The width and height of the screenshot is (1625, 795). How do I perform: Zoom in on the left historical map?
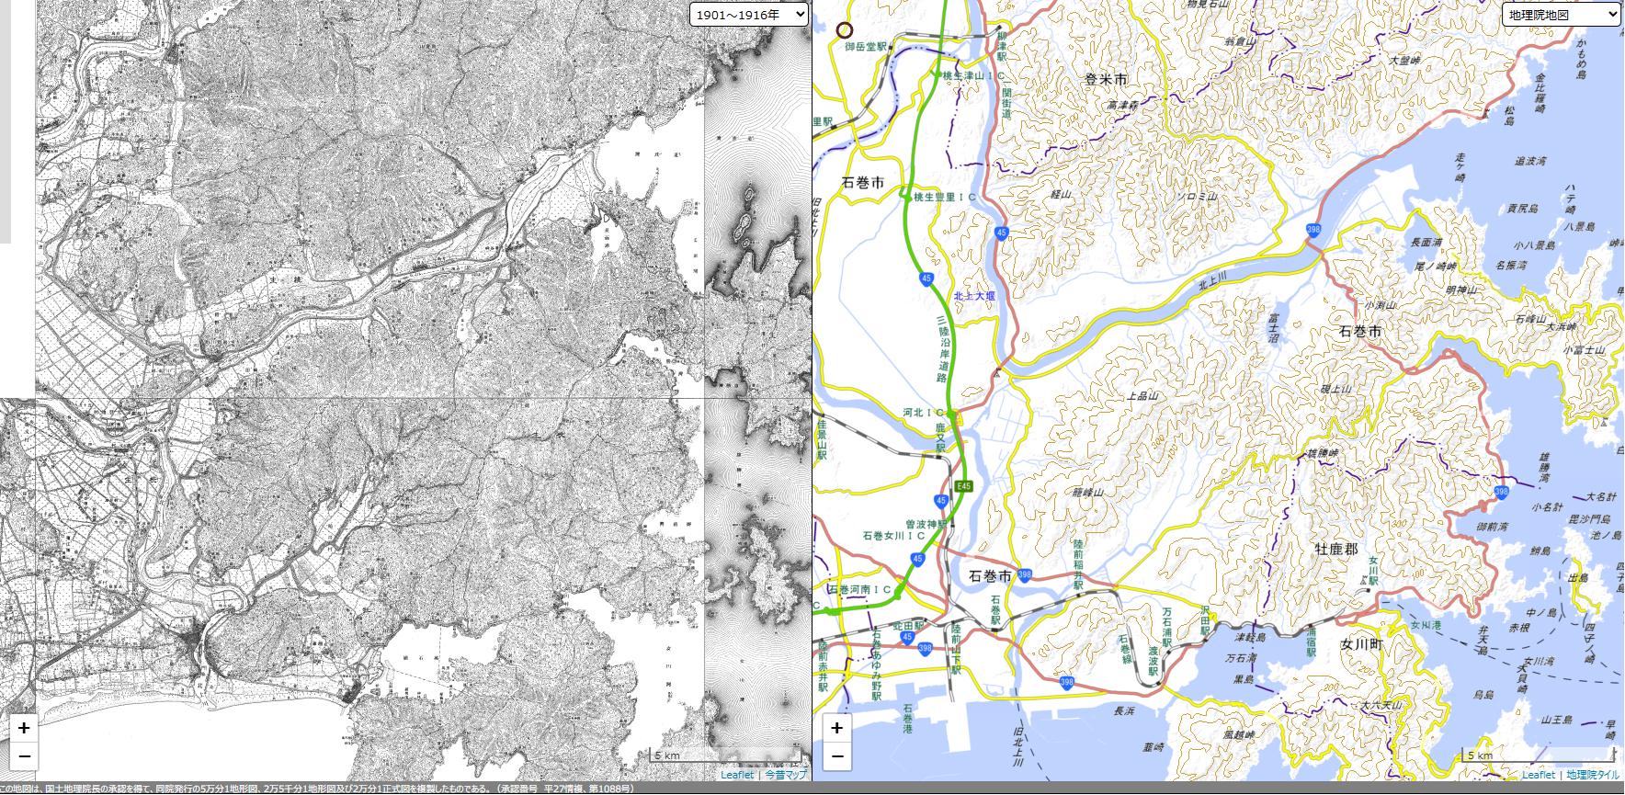pyautogui.click(x=24, y=727)
